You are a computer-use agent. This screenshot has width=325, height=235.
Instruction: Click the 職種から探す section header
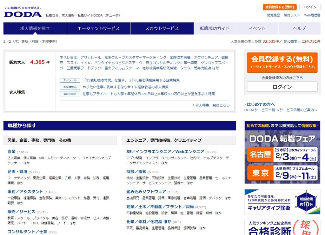[120, 126]
